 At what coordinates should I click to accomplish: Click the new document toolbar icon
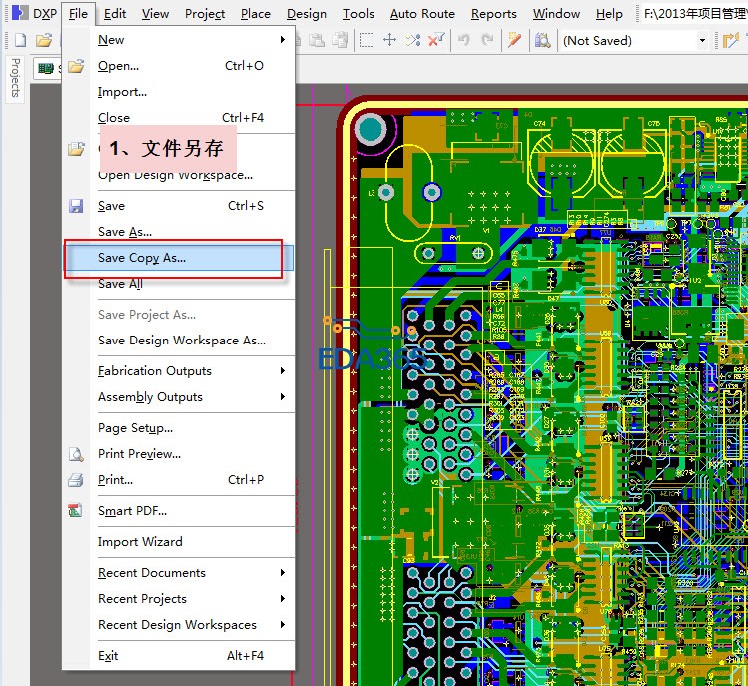19,41
